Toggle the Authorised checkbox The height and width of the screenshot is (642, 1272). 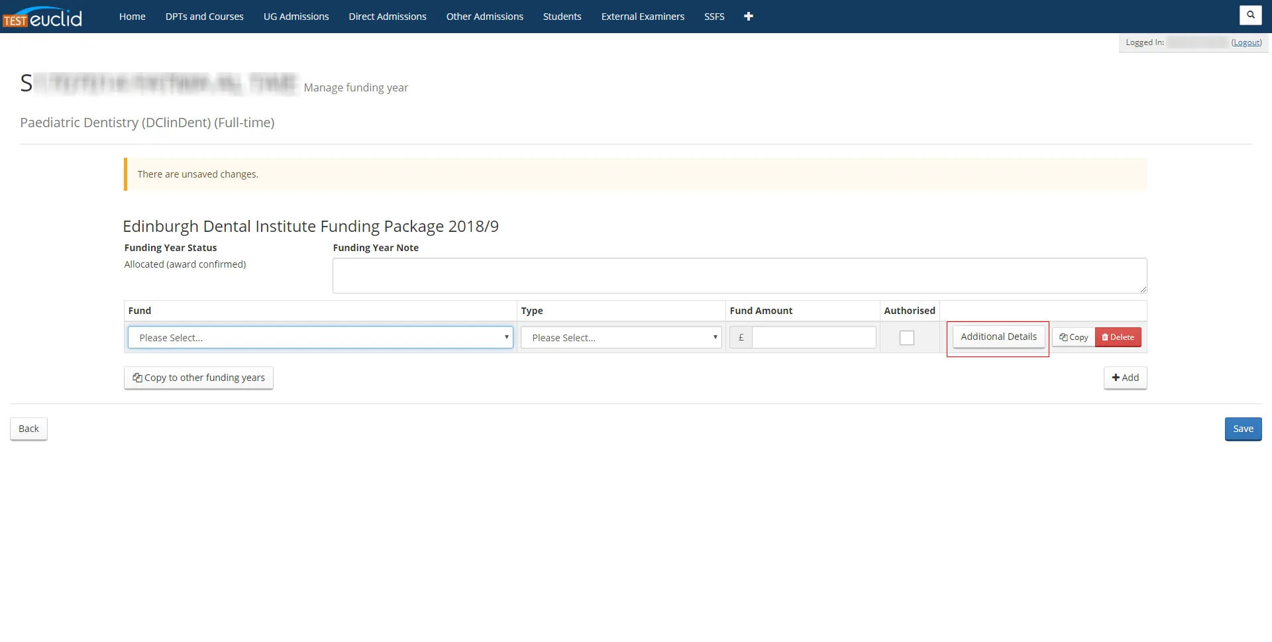click(906, 338)
